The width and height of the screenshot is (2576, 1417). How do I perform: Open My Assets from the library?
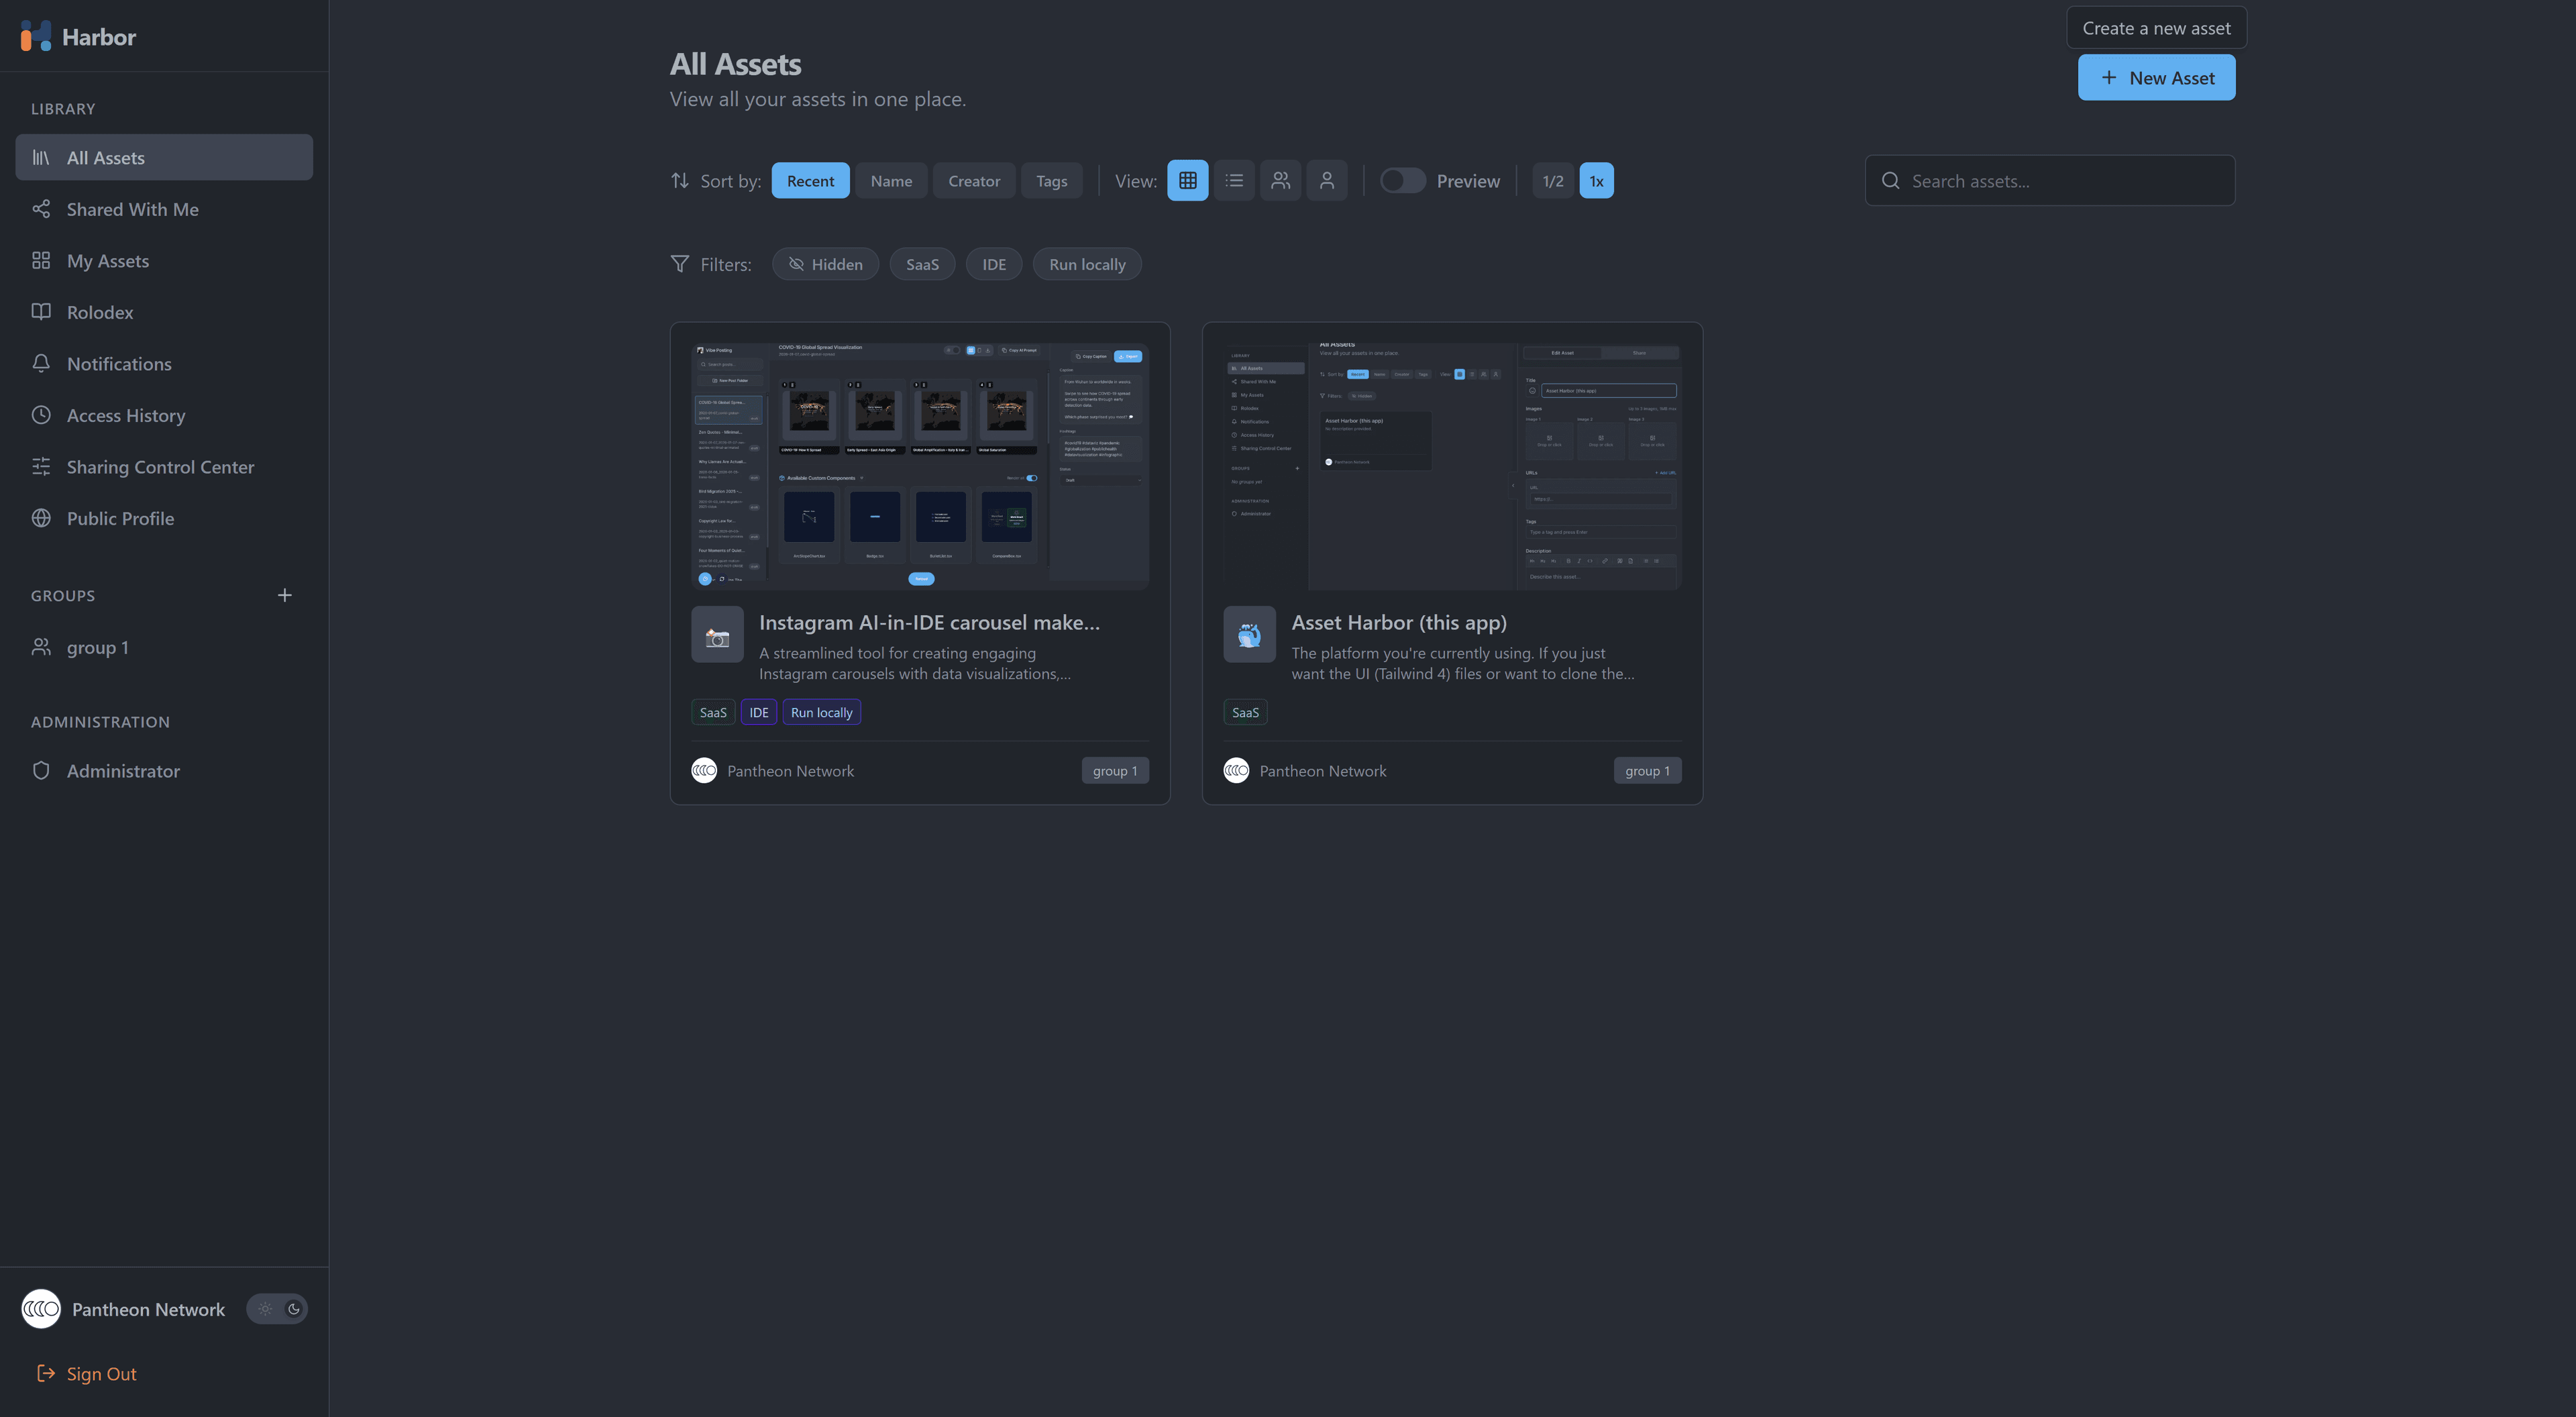click(x=108, y=260)
